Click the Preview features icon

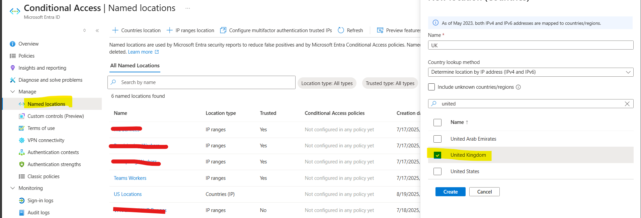380,30
